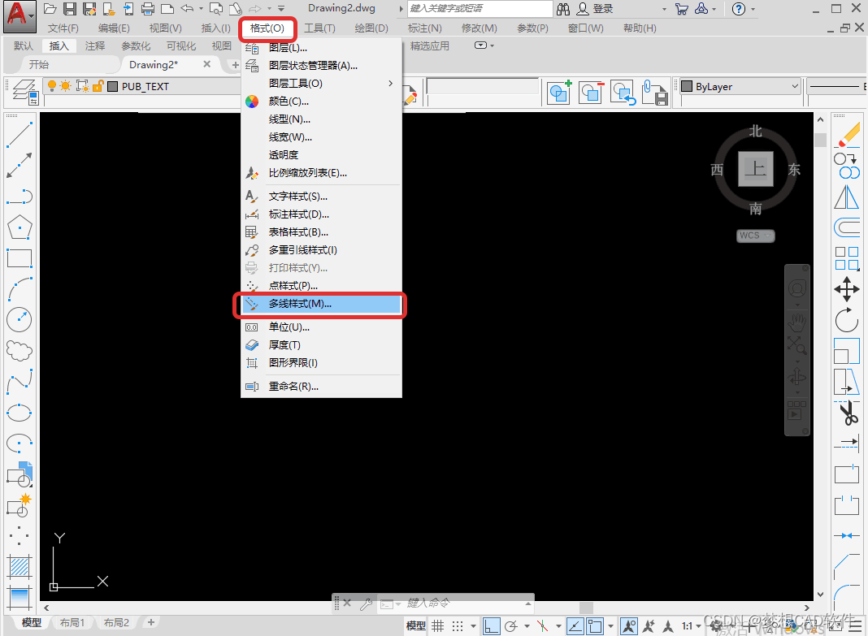Screen dimensions: 868x636
Task: Select the Circle drawing tool
Action: pyautogui.click(x=20, y=320)
